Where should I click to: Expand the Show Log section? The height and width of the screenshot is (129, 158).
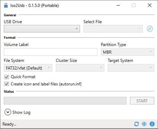click(8, 112)
